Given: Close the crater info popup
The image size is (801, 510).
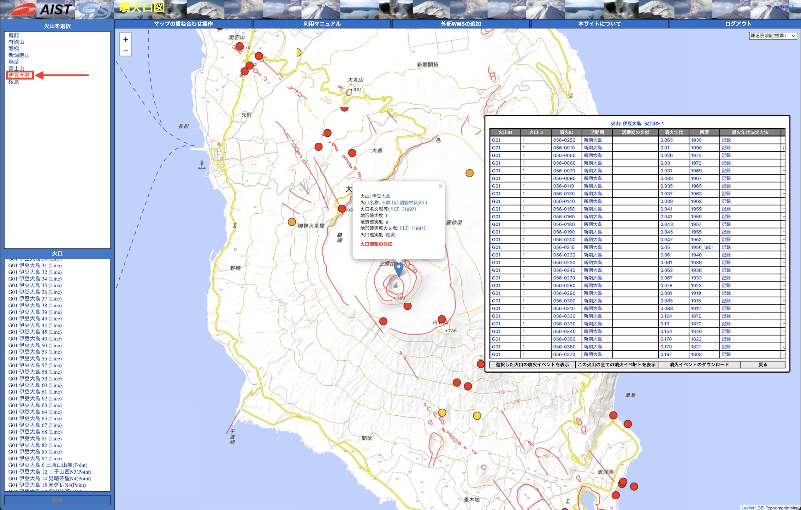Looking at the screenshot, I should 440,186.
